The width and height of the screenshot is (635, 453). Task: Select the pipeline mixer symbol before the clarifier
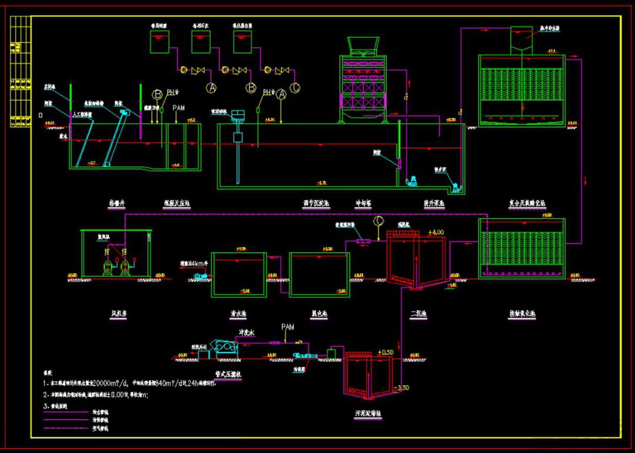click(x=363, y=241)
